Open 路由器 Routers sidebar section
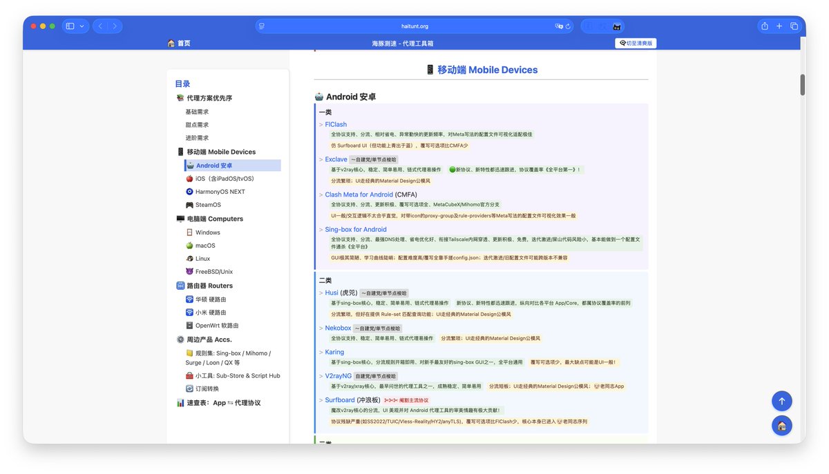The height and width of the screenshot is (474, 829). pyautogui.click(x=204, y=286)
